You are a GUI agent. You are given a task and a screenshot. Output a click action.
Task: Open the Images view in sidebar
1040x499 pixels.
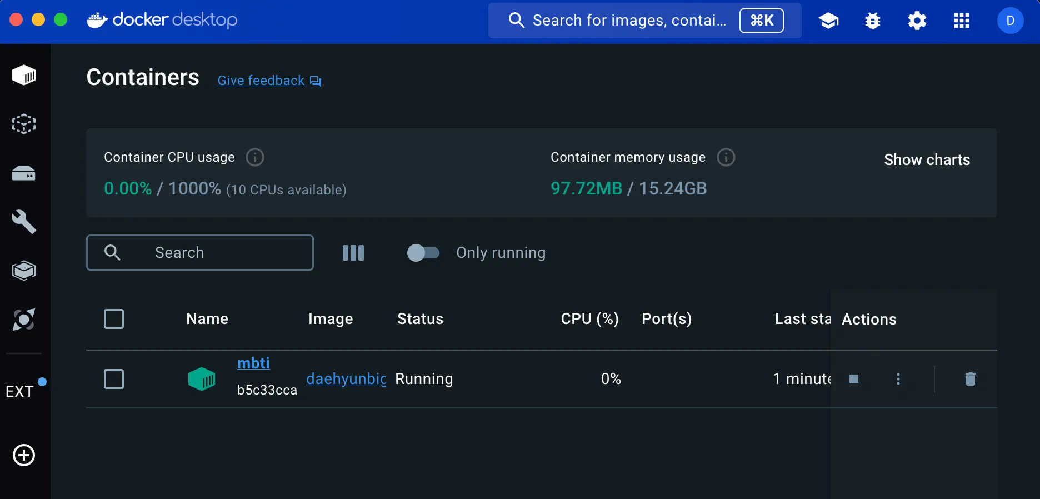point(24,124)
